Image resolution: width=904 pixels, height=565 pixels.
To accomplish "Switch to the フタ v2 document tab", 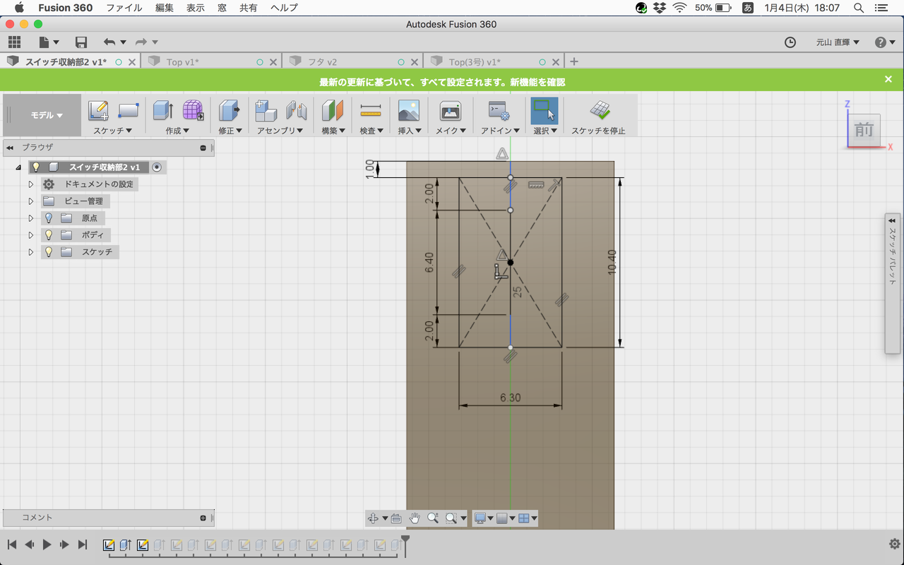I will tap(352, 62).
